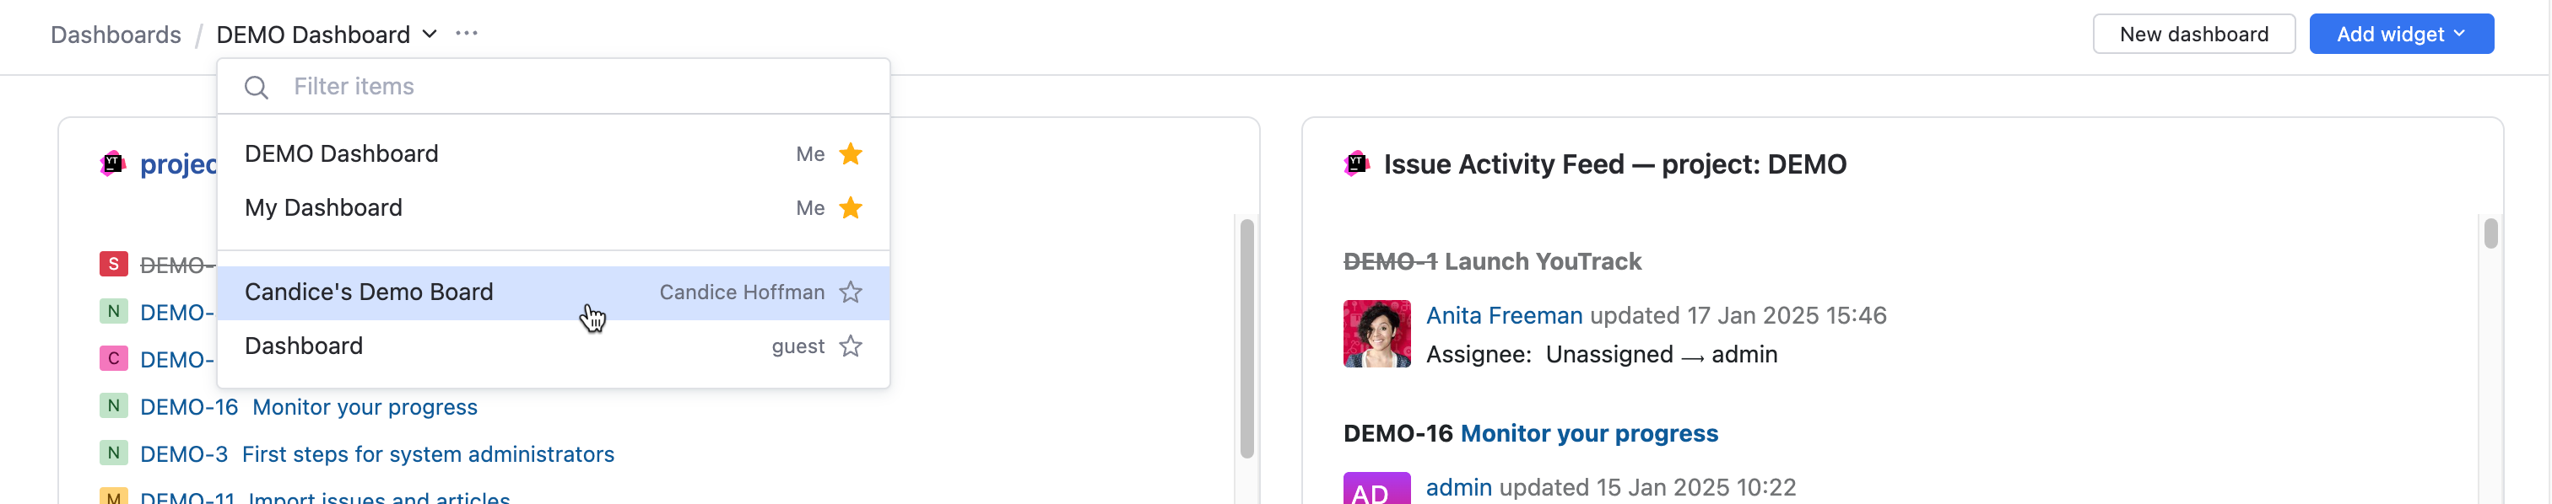The height and width of the screenshot is (504, 2552).
Task: Click the Dashboards breadcrumb link
Action: pos(116,35)
